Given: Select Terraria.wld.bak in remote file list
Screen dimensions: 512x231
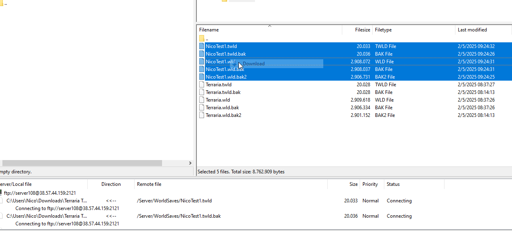Looking at the screenshot, I should pos(222,108).
